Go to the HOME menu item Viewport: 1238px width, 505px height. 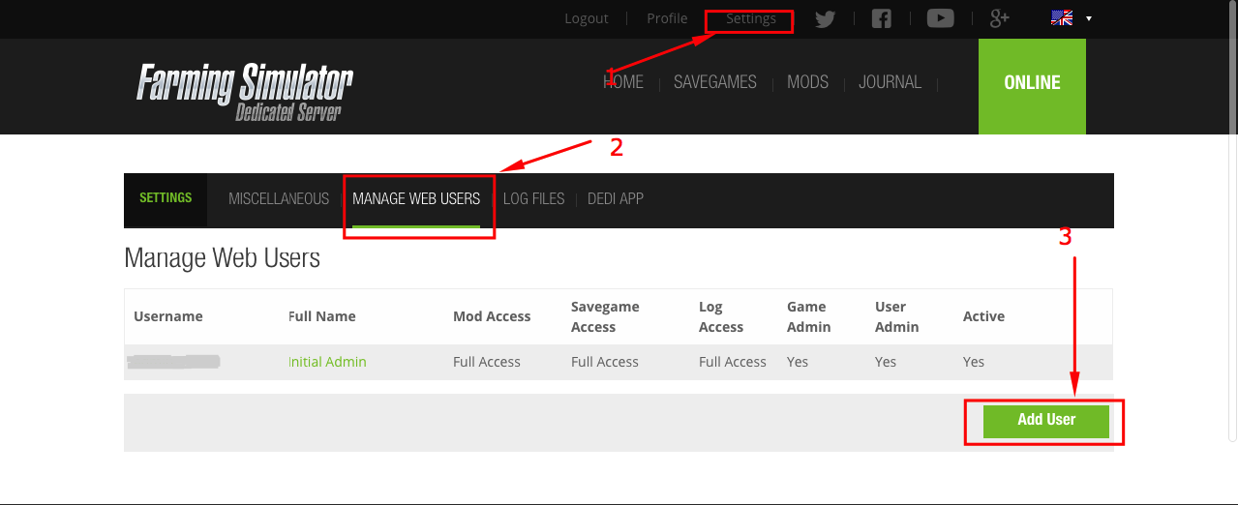623,82
